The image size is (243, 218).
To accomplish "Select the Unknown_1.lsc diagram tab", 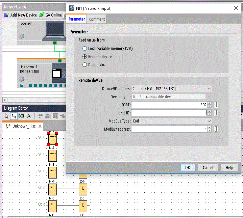I will [x=24, y=126].
